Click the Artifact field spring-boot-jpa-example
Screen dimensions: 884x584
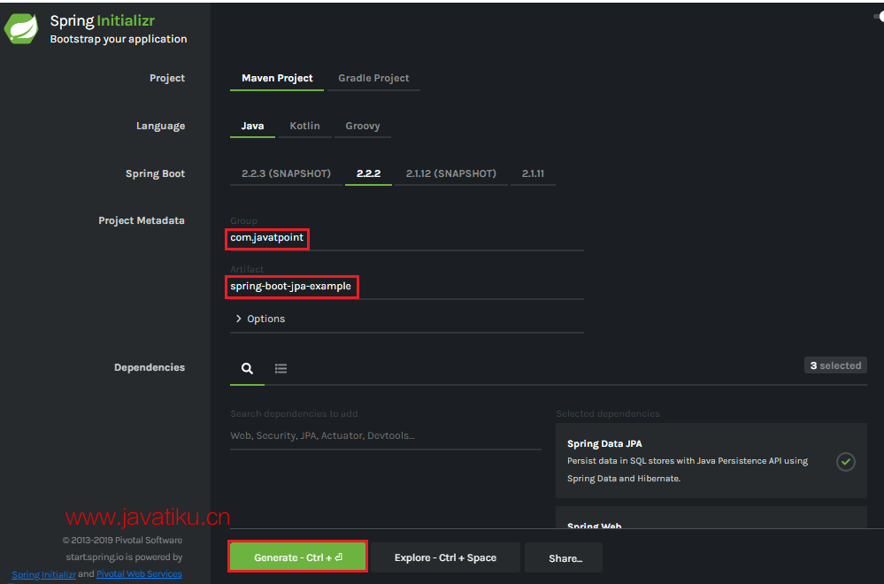[x=406, y=287]
